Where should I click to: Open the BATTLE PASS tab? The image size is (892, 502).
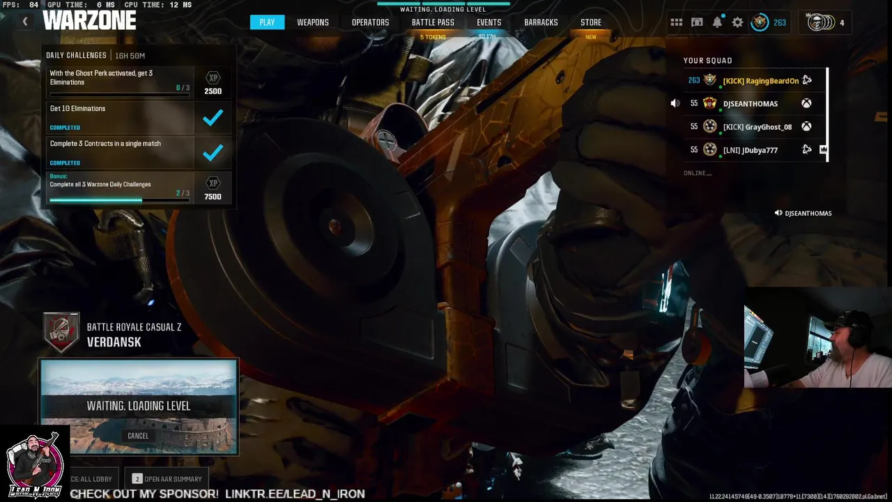click(433, 22)
